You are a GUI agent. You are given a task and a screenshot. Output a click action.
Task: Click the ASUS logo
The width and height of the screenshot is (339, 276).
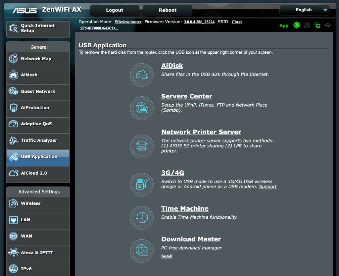24,10
